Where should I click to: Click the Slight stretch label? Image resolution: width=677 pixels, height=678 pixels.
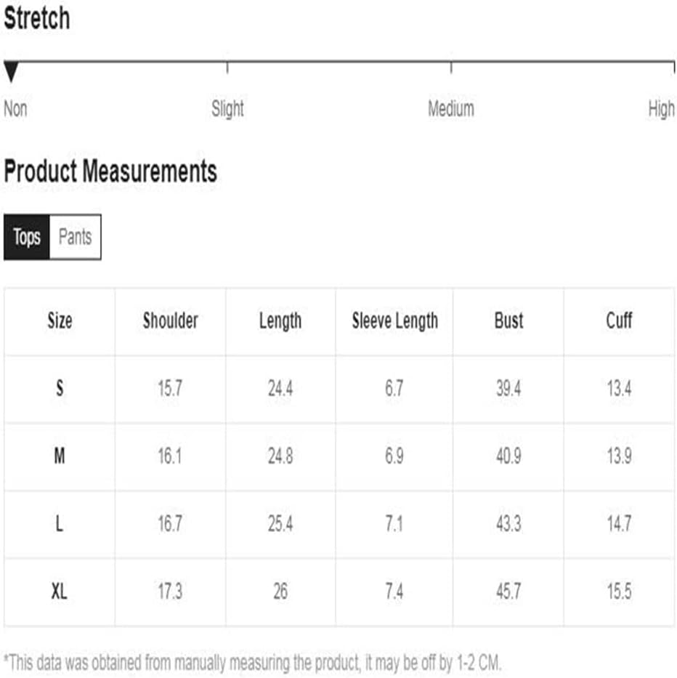227,108
